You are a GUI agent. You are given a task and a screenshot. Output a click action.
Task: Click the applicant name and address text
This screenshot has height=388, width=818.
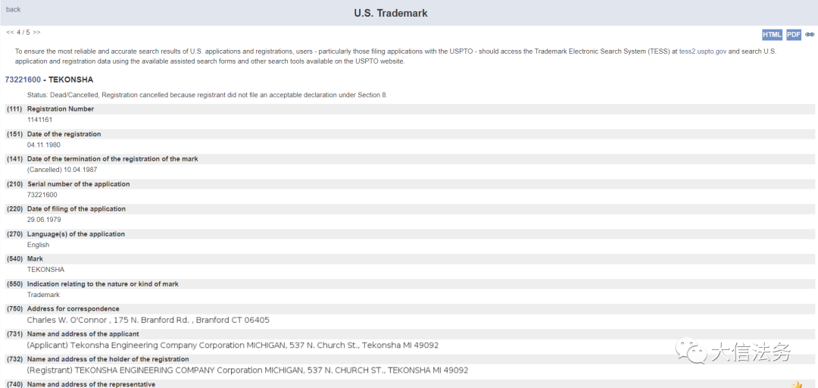point(233,345)
